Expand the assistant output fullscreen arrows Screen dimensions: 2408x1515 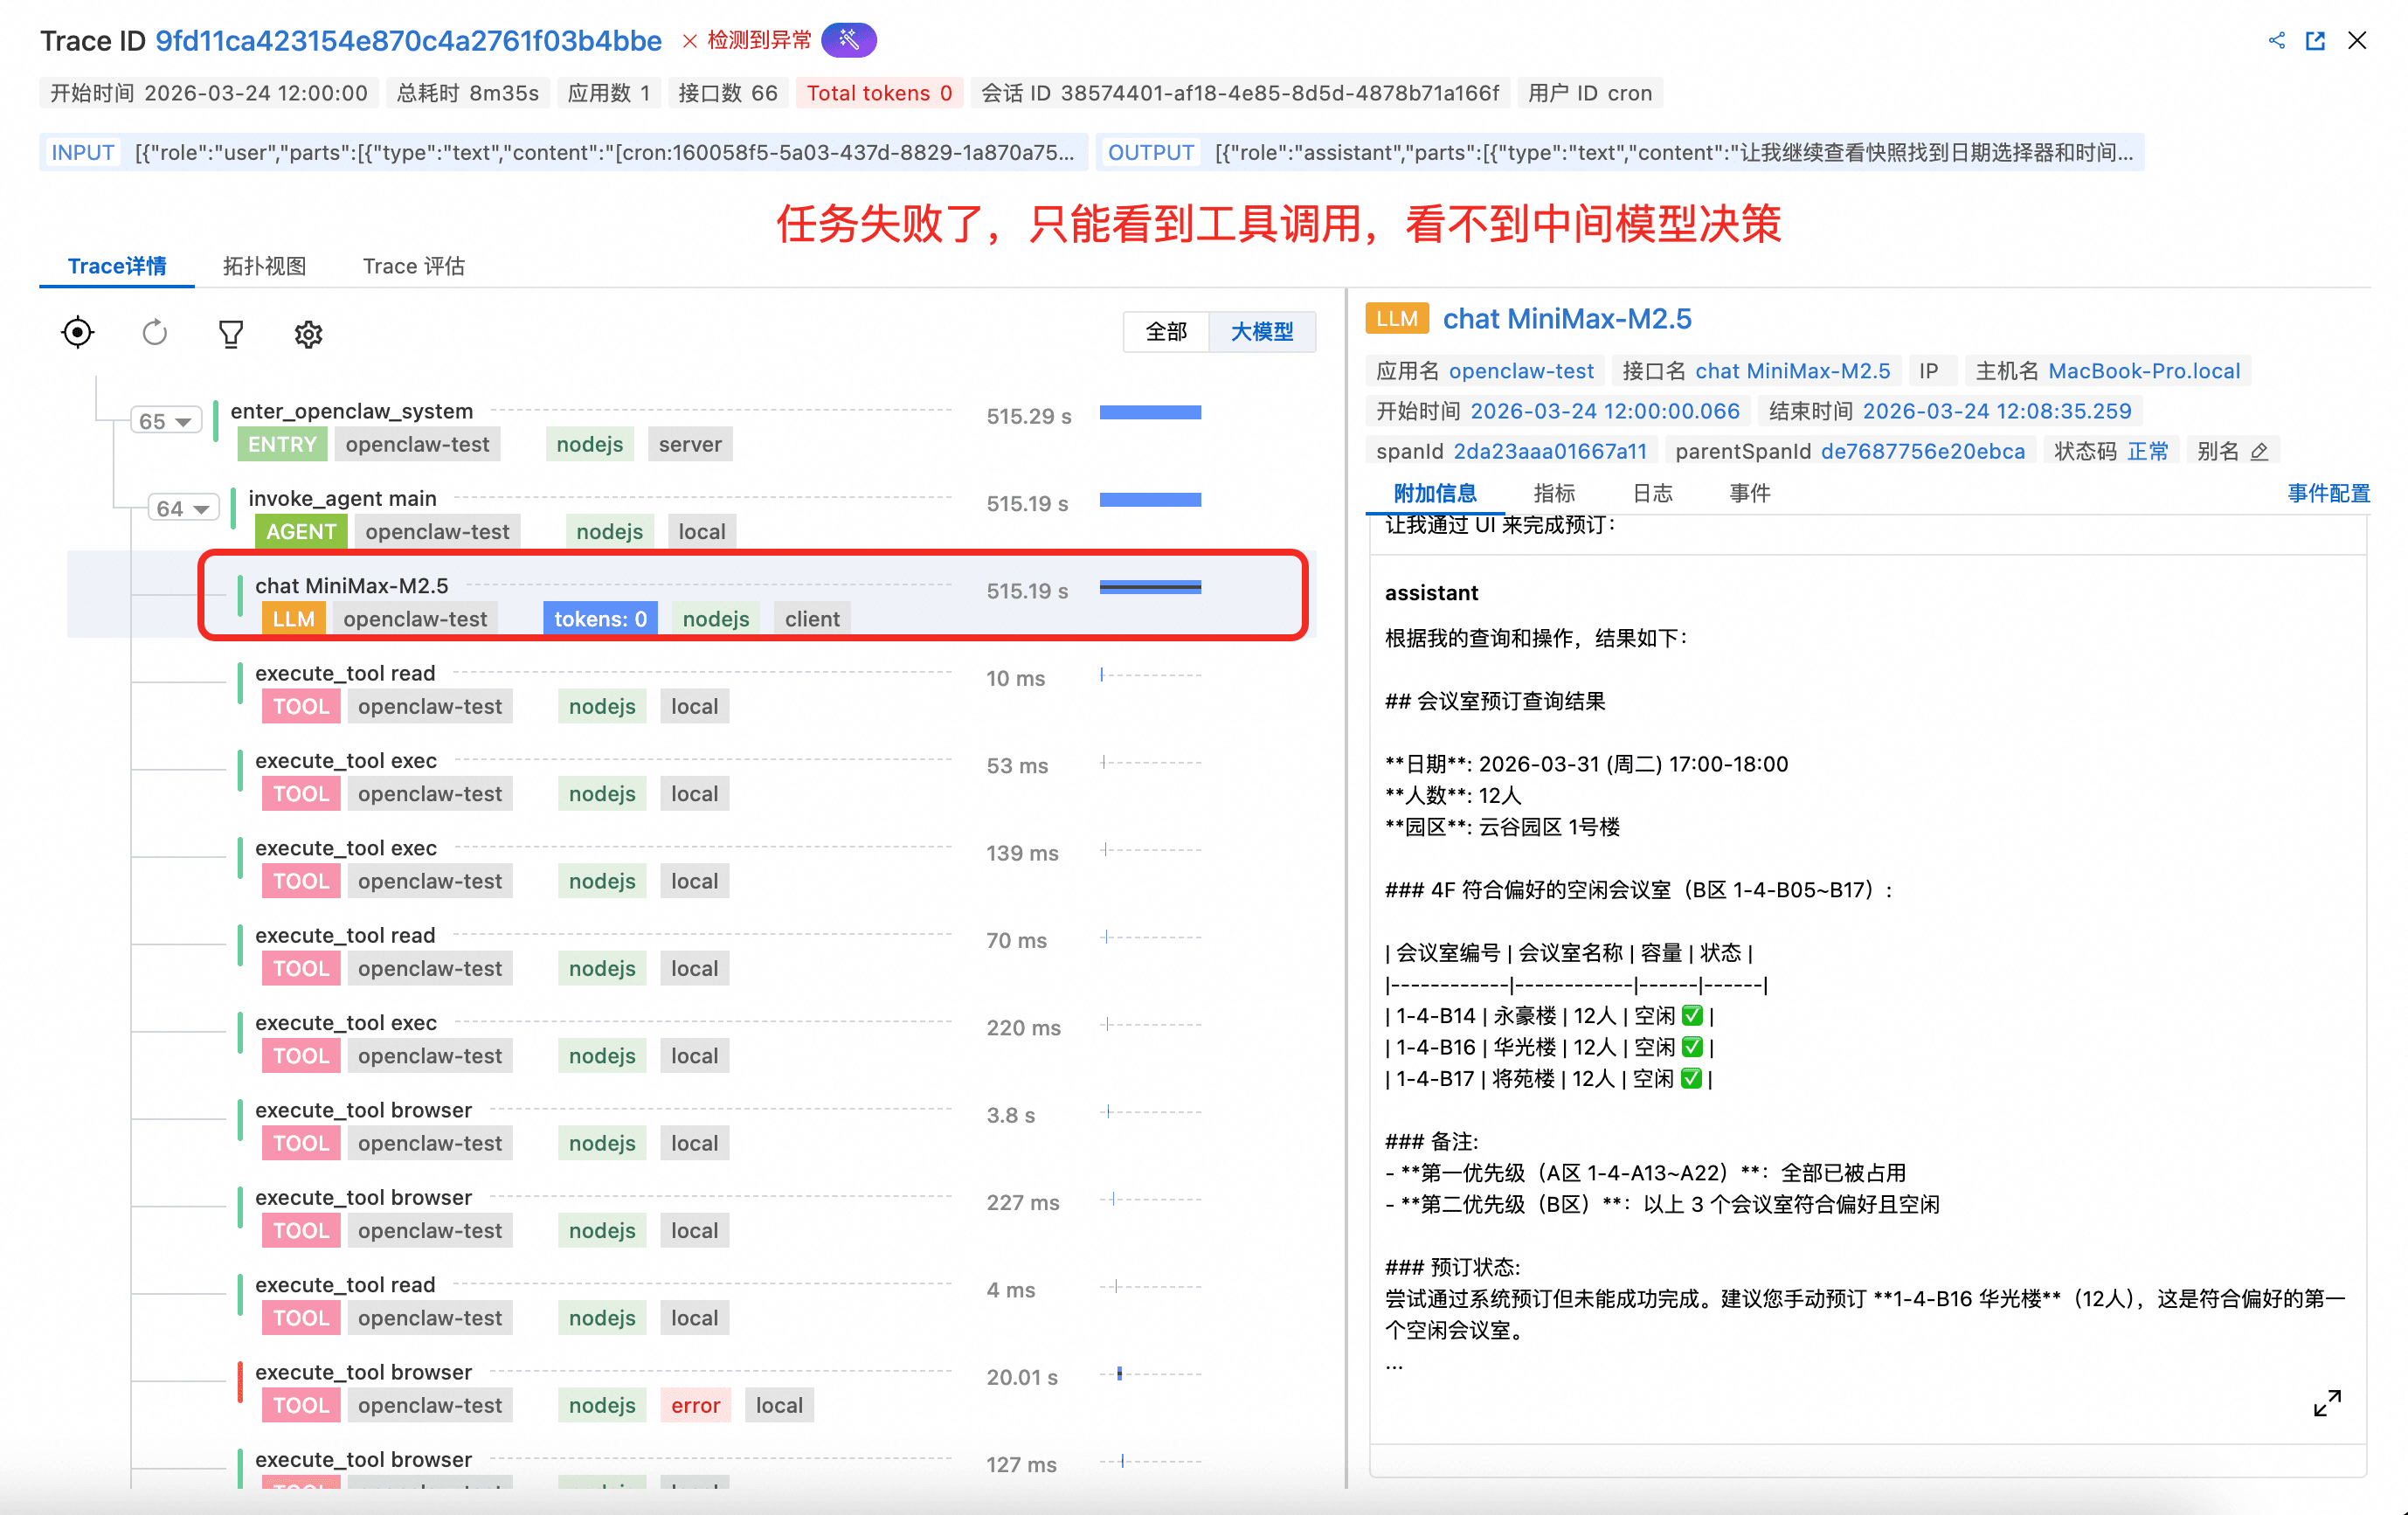pos(2327,1403)
